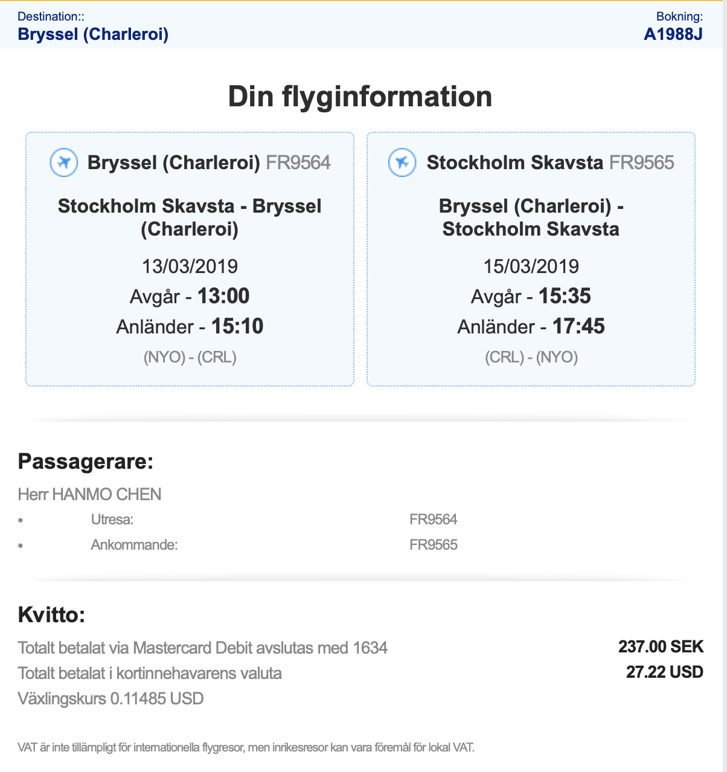Viewport: 727px width, 772px height.
Task: Click the return date 15/03/2019
Action: pyautogui.click(x=531, y=266)
